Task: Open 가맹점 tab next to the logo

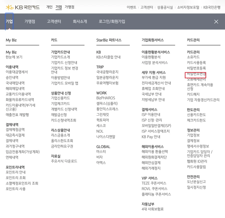Action: [69, 7]
